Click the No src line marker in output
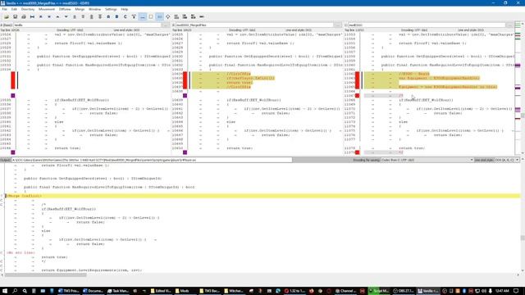This screenshot has width=525, height=295. [21, 252]
